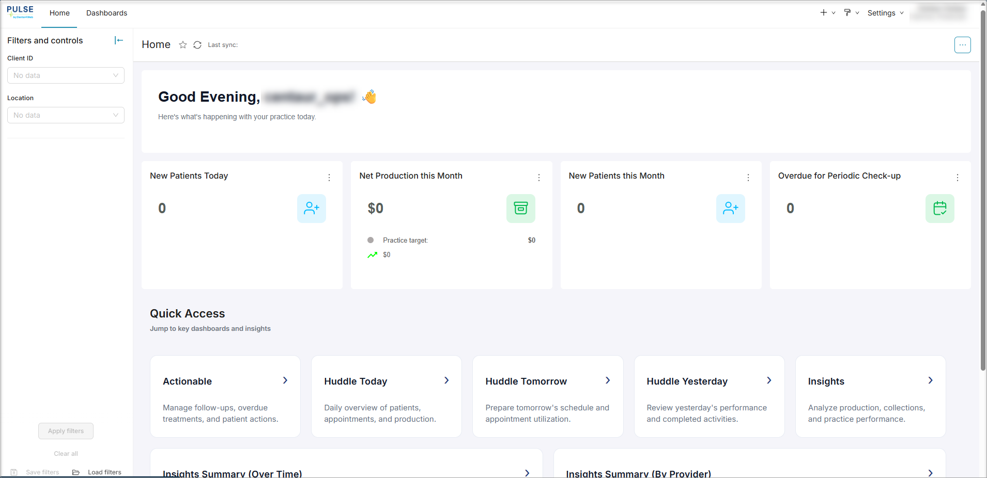Screen dimensions: 987x478
Task: Open the three-dot options button at top right
Action: (962, 45)
